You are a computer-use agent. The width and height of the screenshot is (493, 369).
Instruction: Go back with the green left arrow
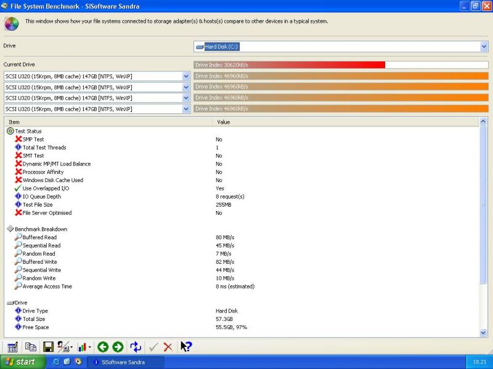103,347
